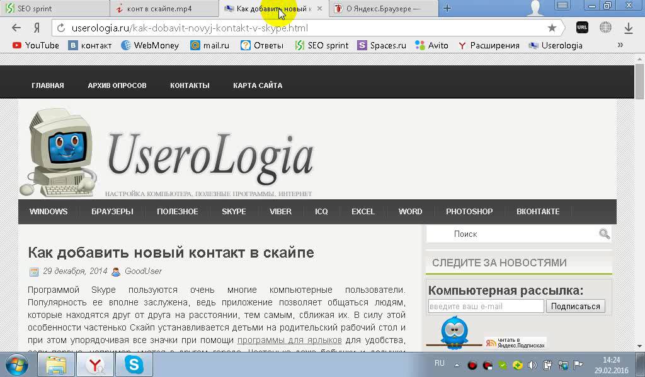Open the downloads arrow icon
Screen dimensions: 645x377
coord(629,28)
